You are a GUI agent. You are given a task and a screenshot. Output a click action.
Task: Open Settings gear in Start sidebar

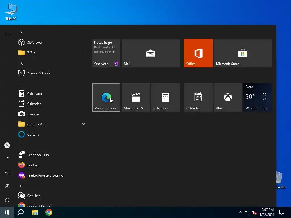coord(7,186)
